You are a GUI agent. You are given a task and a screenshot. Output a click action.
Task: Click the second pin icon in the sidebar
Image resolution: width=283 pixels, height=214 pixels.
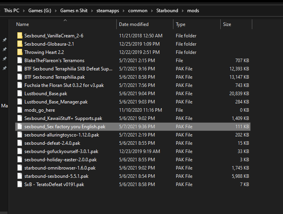[5, 49]
